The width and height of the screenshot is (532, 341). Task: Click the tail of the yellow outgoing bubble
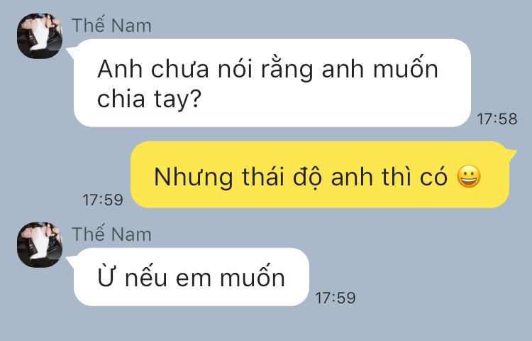511,152
